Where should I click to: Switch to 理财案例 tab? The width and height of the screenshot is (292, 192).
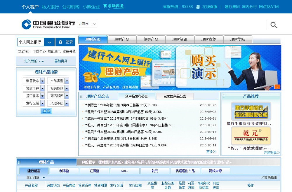[x=209, y=39]
